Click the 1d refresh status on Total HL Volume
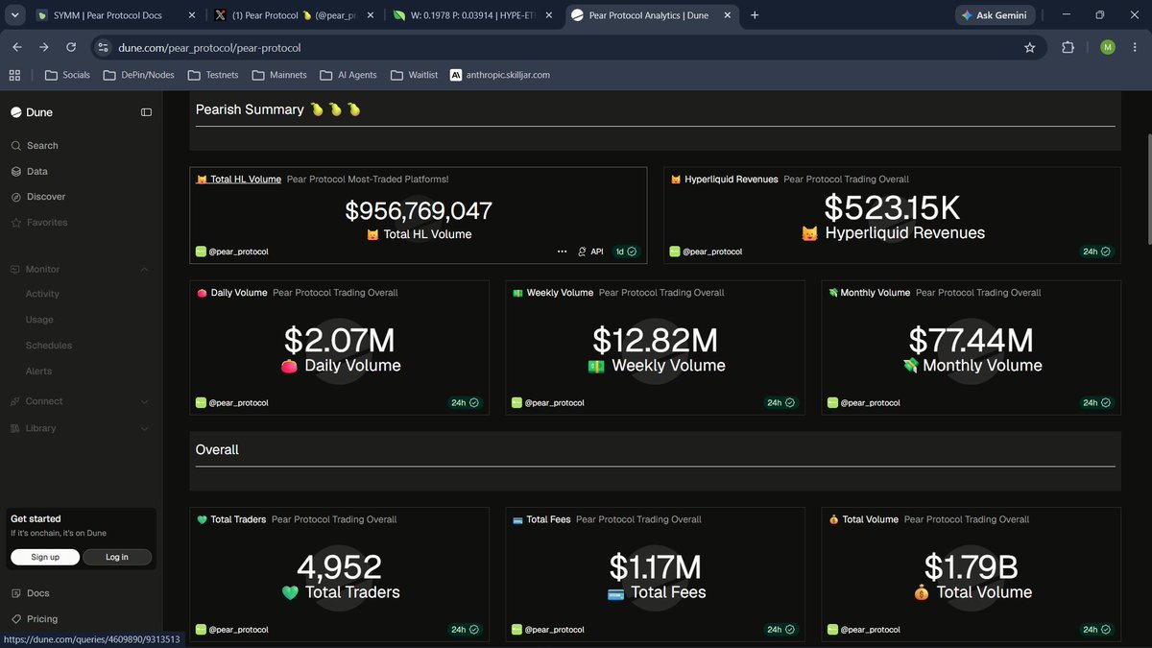Image resolution: width=1152 pixels, height=648 pixels. (626, 252)
